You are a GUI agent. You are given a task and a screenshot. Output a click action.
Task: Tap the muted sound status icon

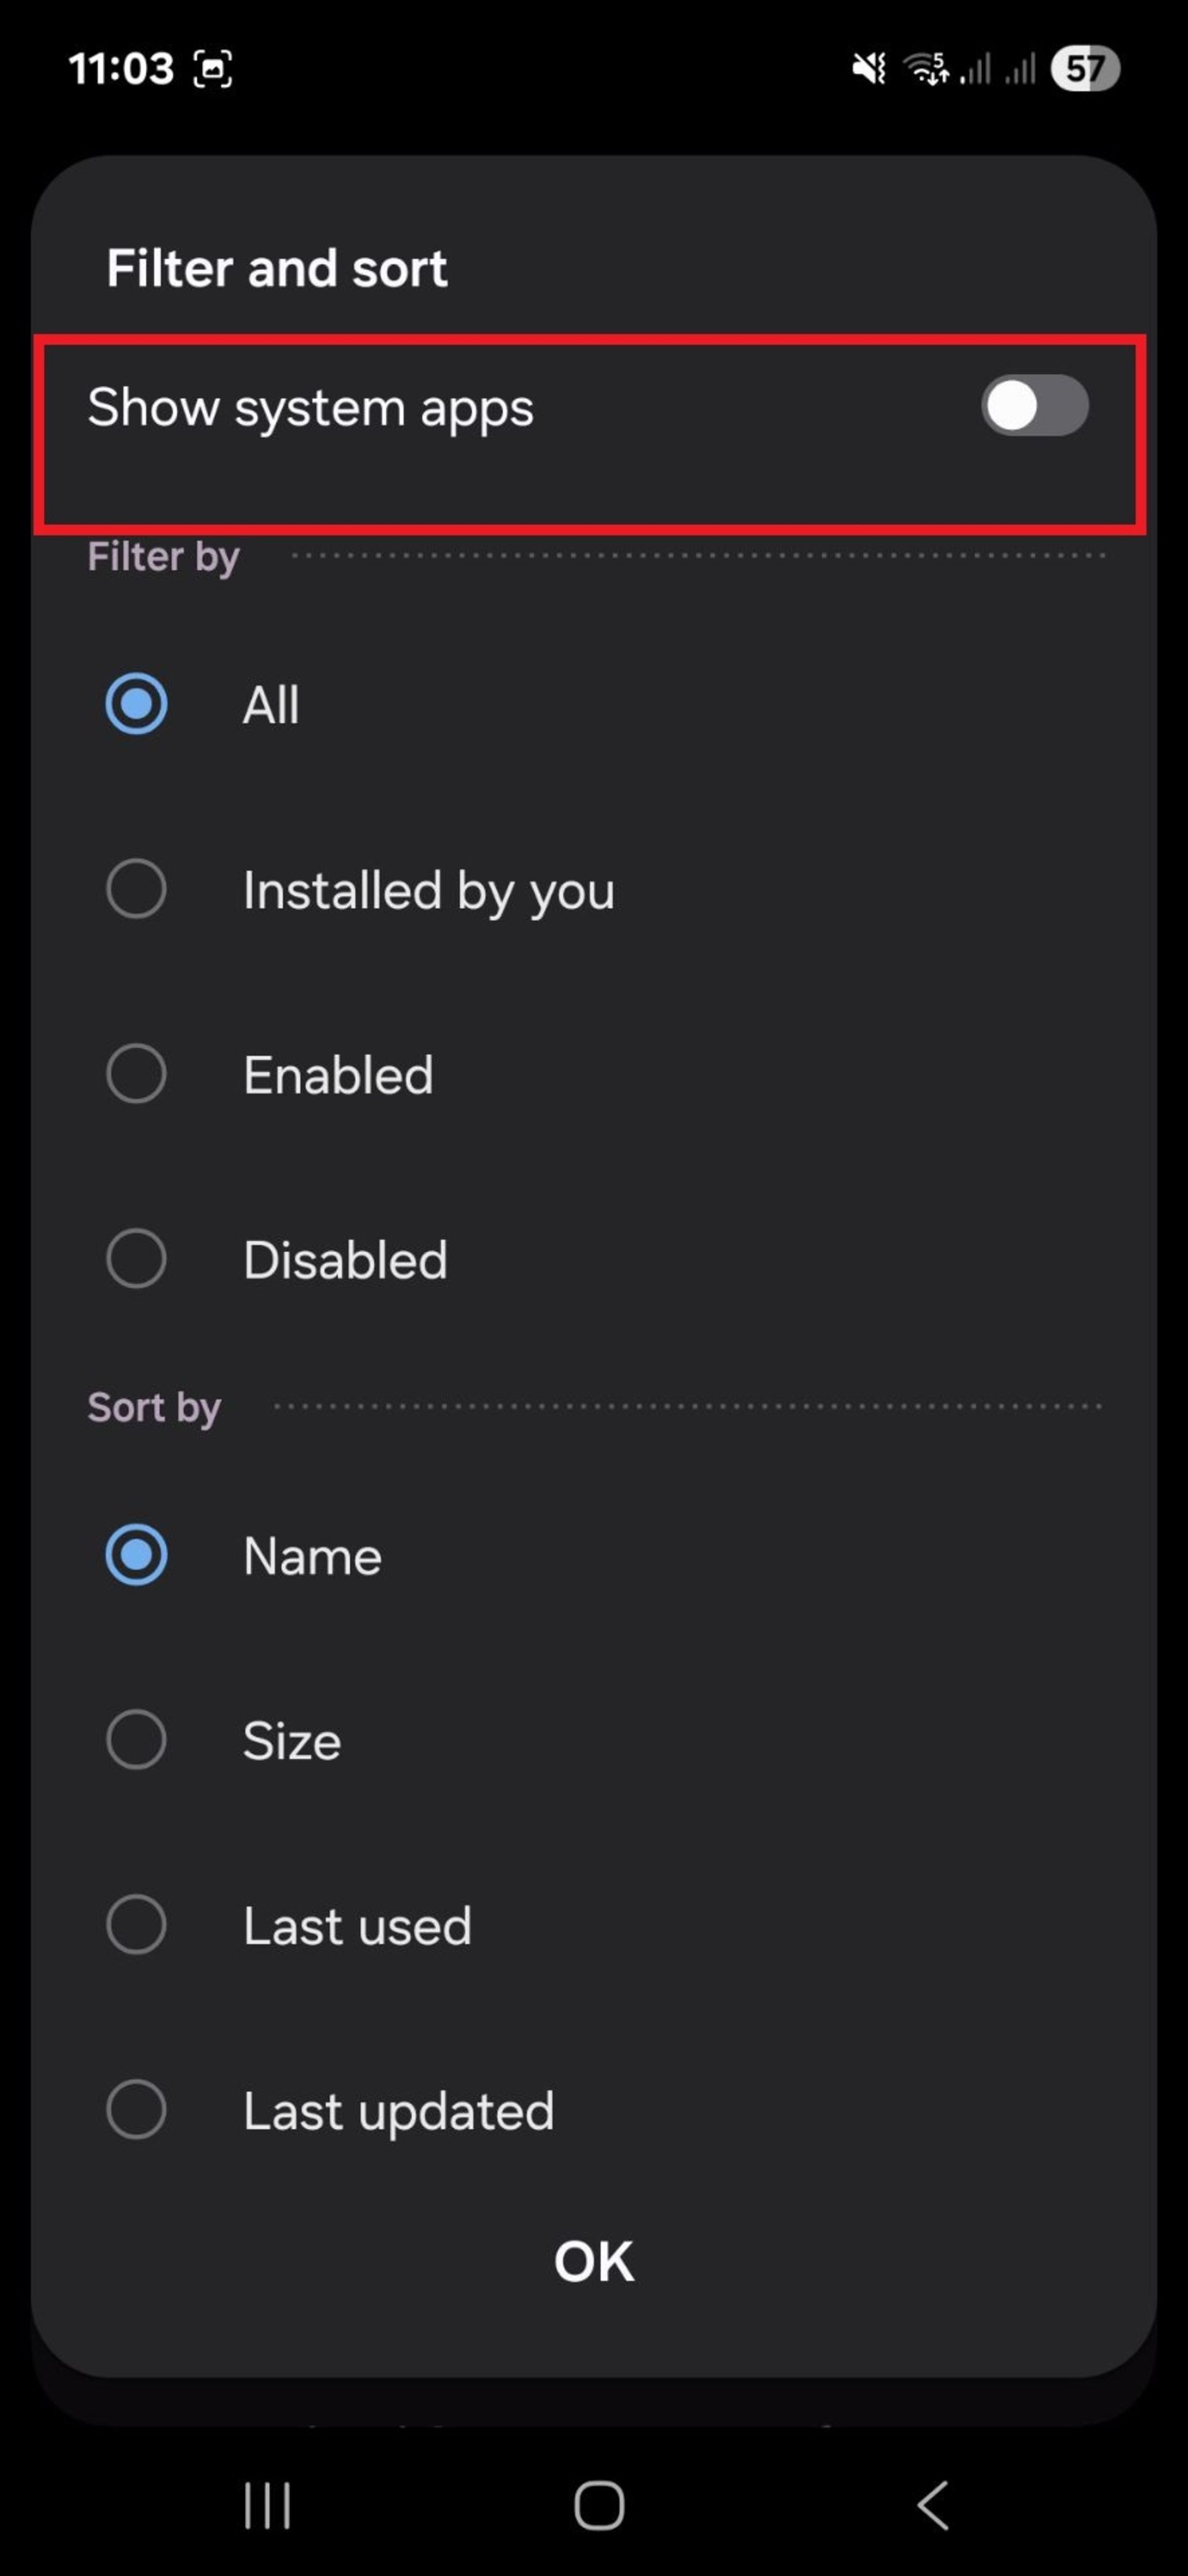point(868,69)
